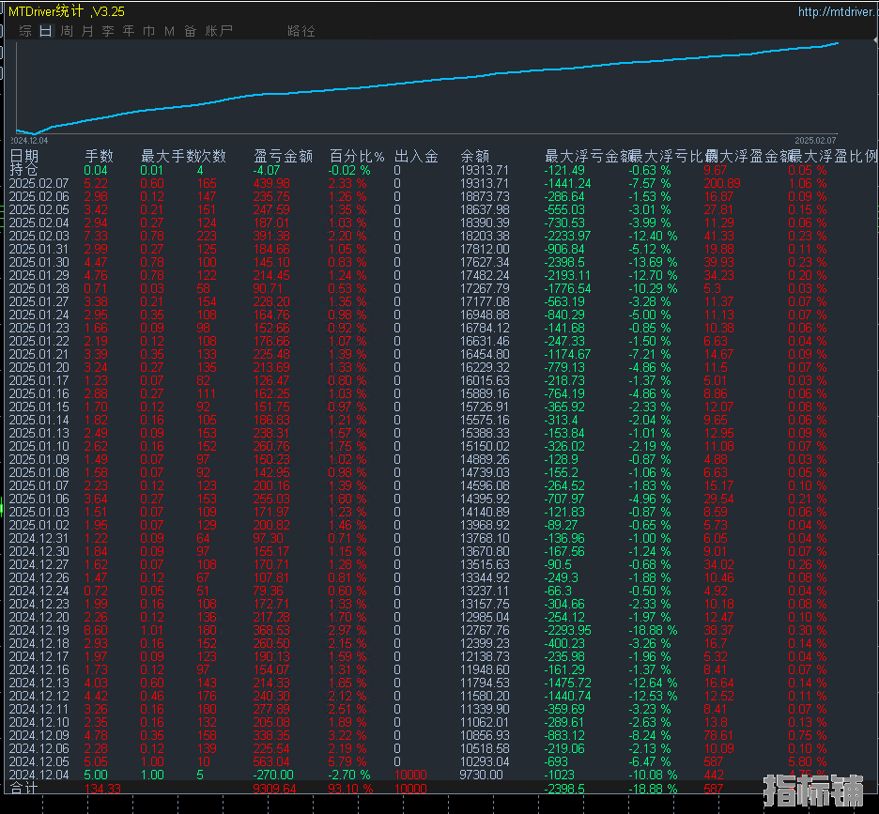Viewport: 879px width, 814px height.
Task: Select the 2024.12.31 date row
Action: click(39, 538)
